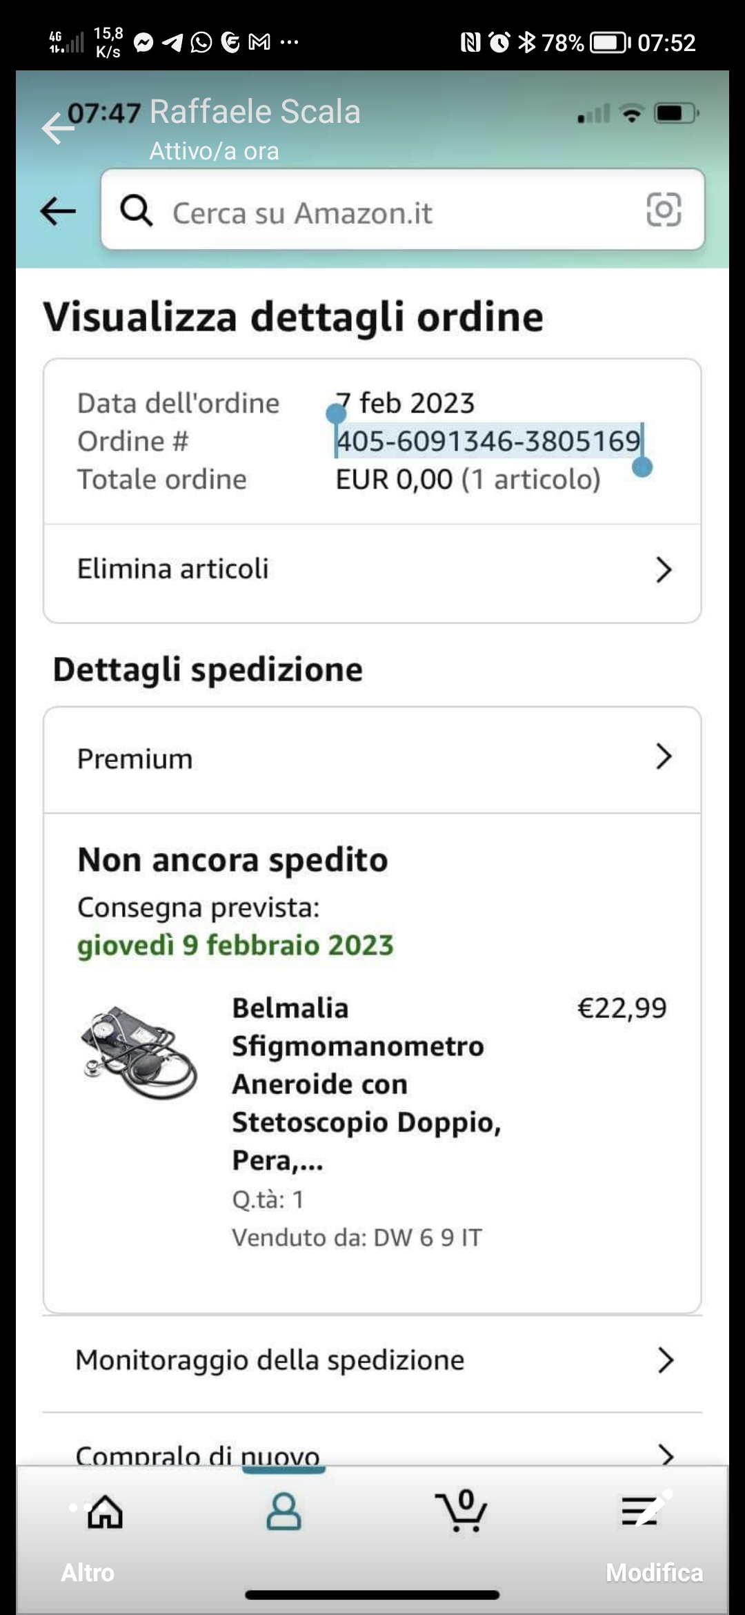Screen dimensions: 745x1615
Task: Open the account profile tab
Action: click(x=284, y=1513)
